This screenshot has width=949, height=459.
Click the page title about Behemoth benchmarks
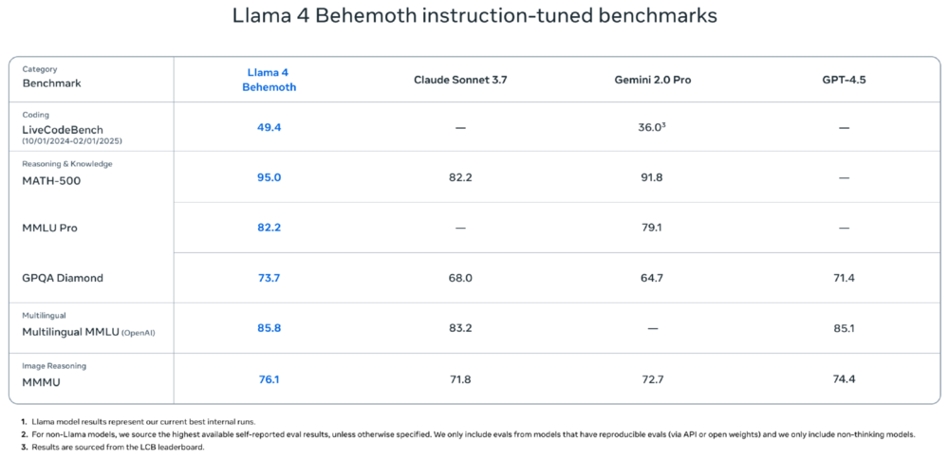pos(474,16)
